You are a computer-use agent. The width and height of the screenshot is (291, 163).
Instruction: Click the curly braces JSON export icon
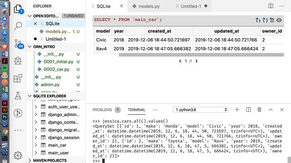(x=265, y=20)
